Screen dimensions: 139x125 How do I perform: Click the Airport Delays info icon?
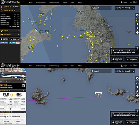pos(14,10)
